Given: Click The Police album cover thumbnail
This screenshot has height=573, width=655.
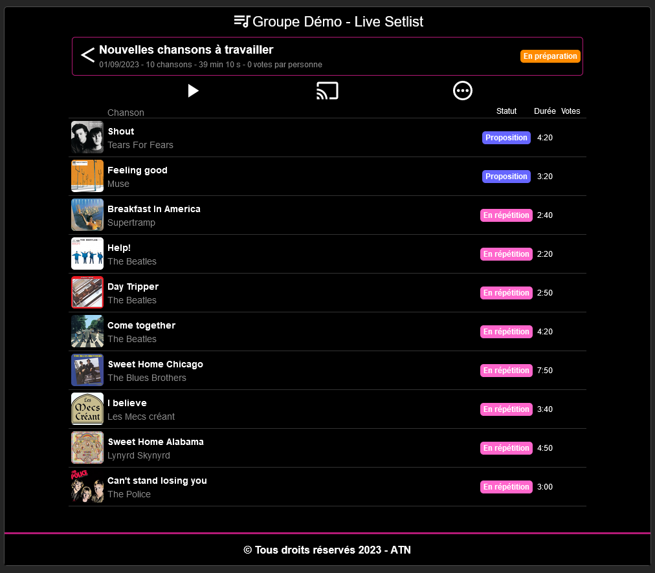Looking at the screenshot, I should (87, 486).
